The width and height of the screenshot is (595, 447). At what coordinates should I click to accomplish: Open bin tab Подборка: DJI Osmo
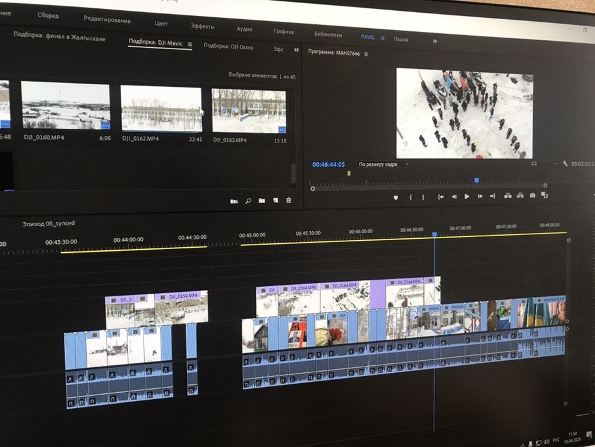click(228, 47)
